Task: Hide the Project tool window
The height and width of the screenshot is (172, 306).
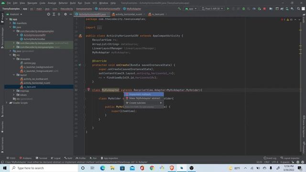Action: 71,14
